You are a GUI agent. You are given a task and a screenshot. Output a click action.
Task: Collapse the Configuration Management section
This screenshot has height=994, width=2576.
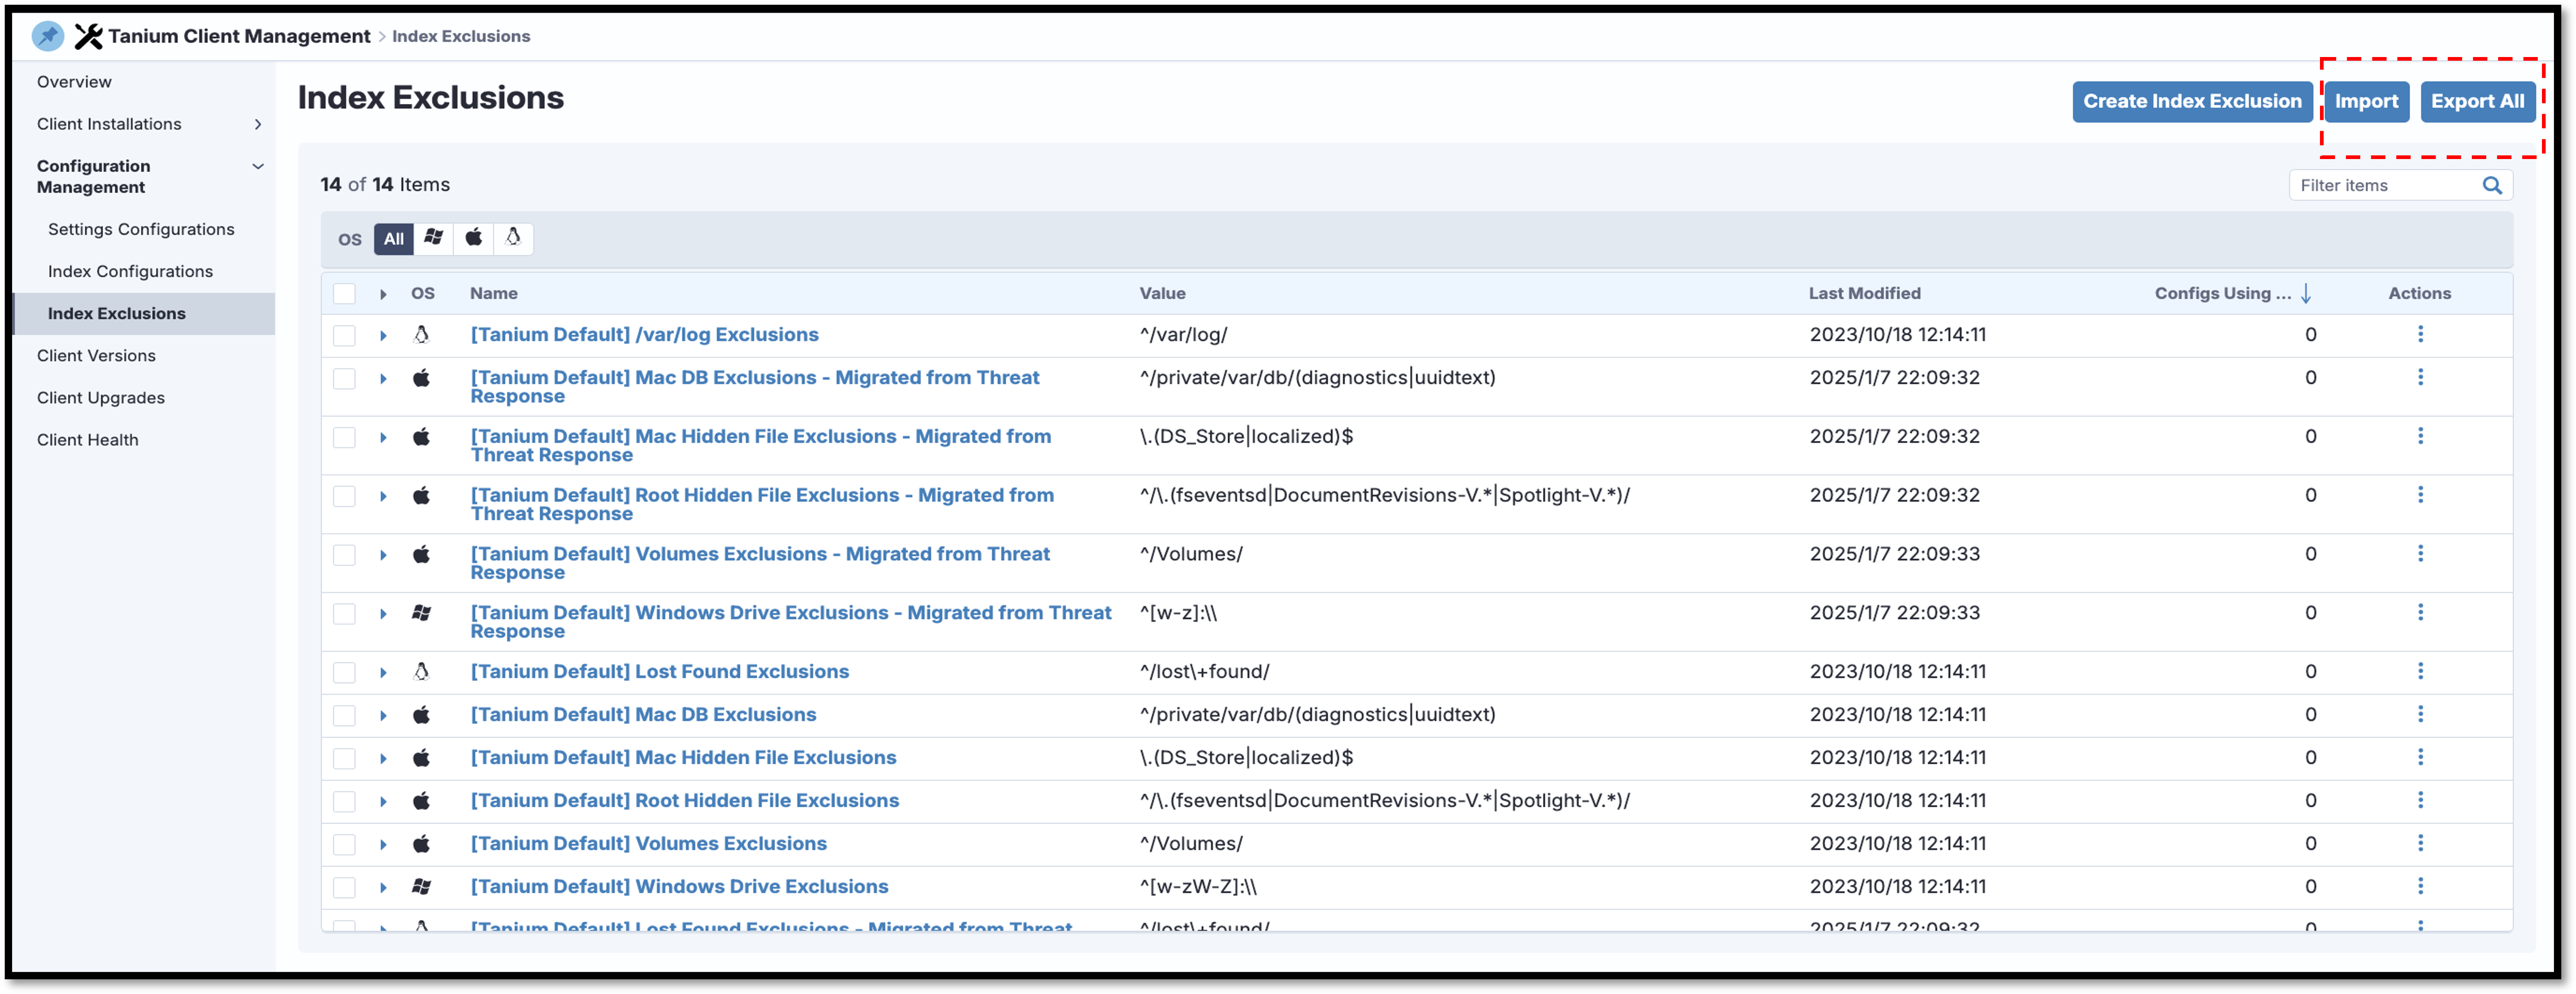(x=257, y=167)
